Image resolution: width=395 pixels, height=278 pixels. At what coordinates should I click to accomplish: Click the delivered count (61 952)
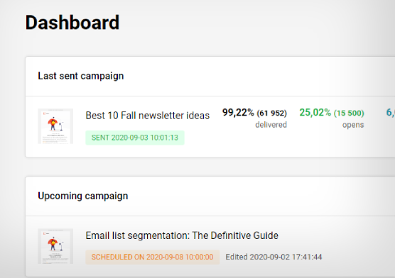(x=272, y=113)
